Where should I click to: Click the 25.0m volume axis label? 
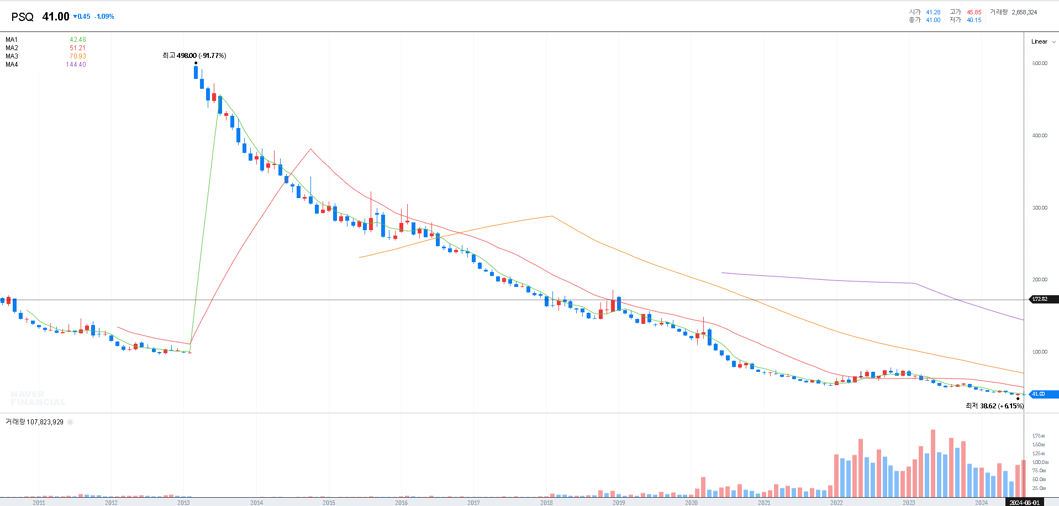click(1039, 488)
